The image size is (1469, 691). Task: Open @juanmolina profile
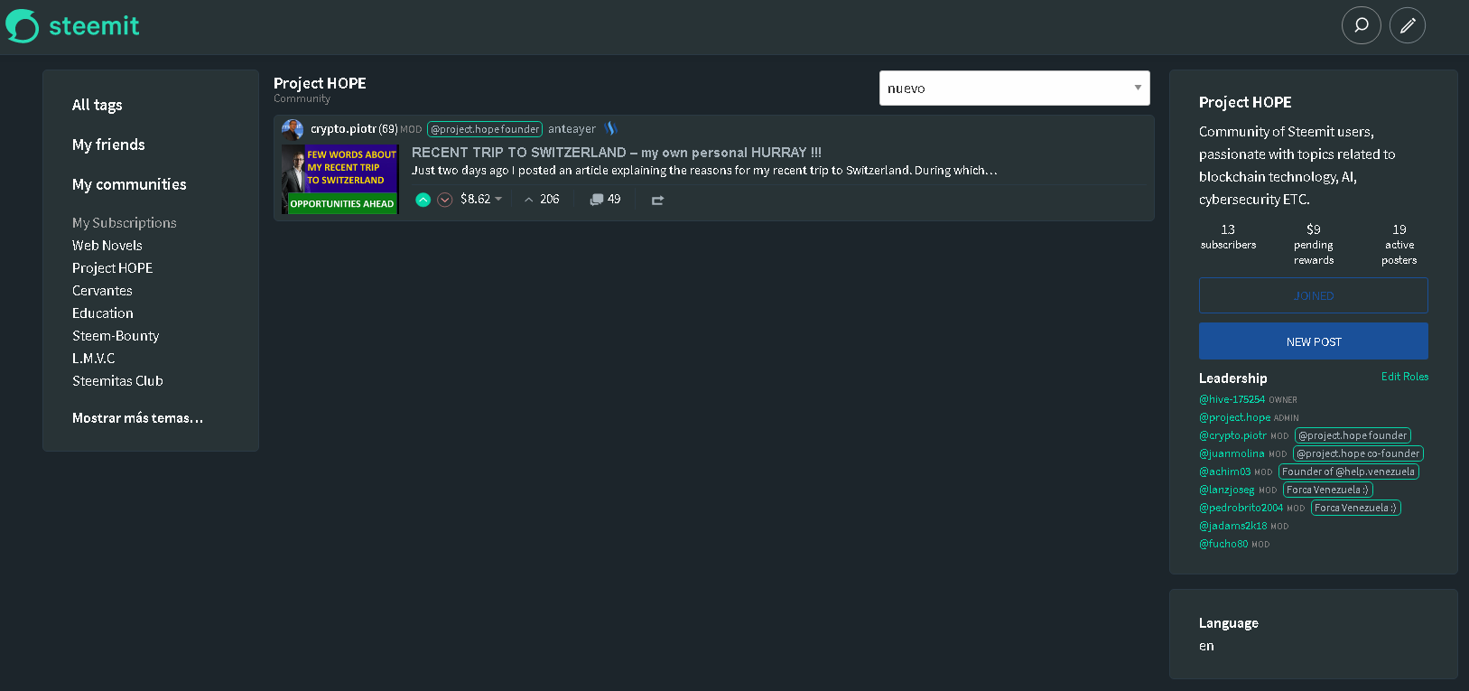tap(1232, 453)
